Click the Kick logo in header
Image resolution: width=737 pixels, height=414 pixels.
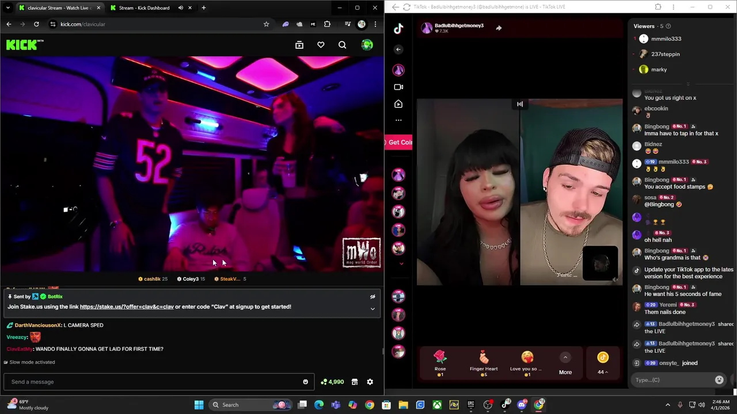[x=24, y=45]
